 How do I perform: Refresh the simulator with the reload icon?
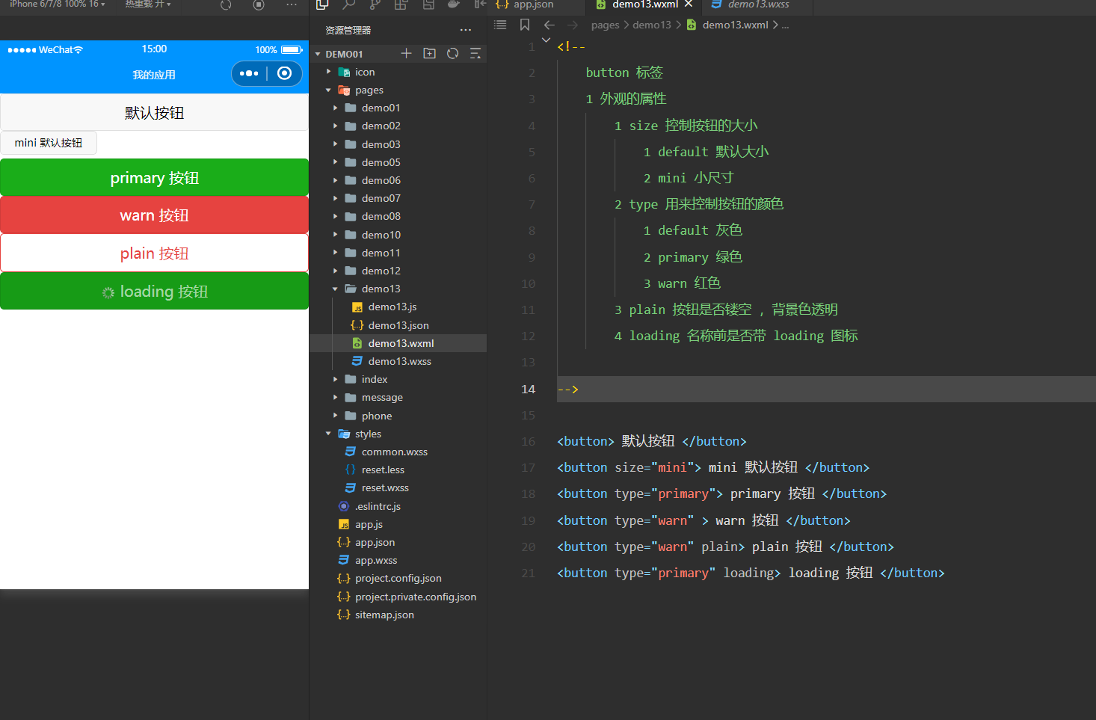tap(226, 4)
